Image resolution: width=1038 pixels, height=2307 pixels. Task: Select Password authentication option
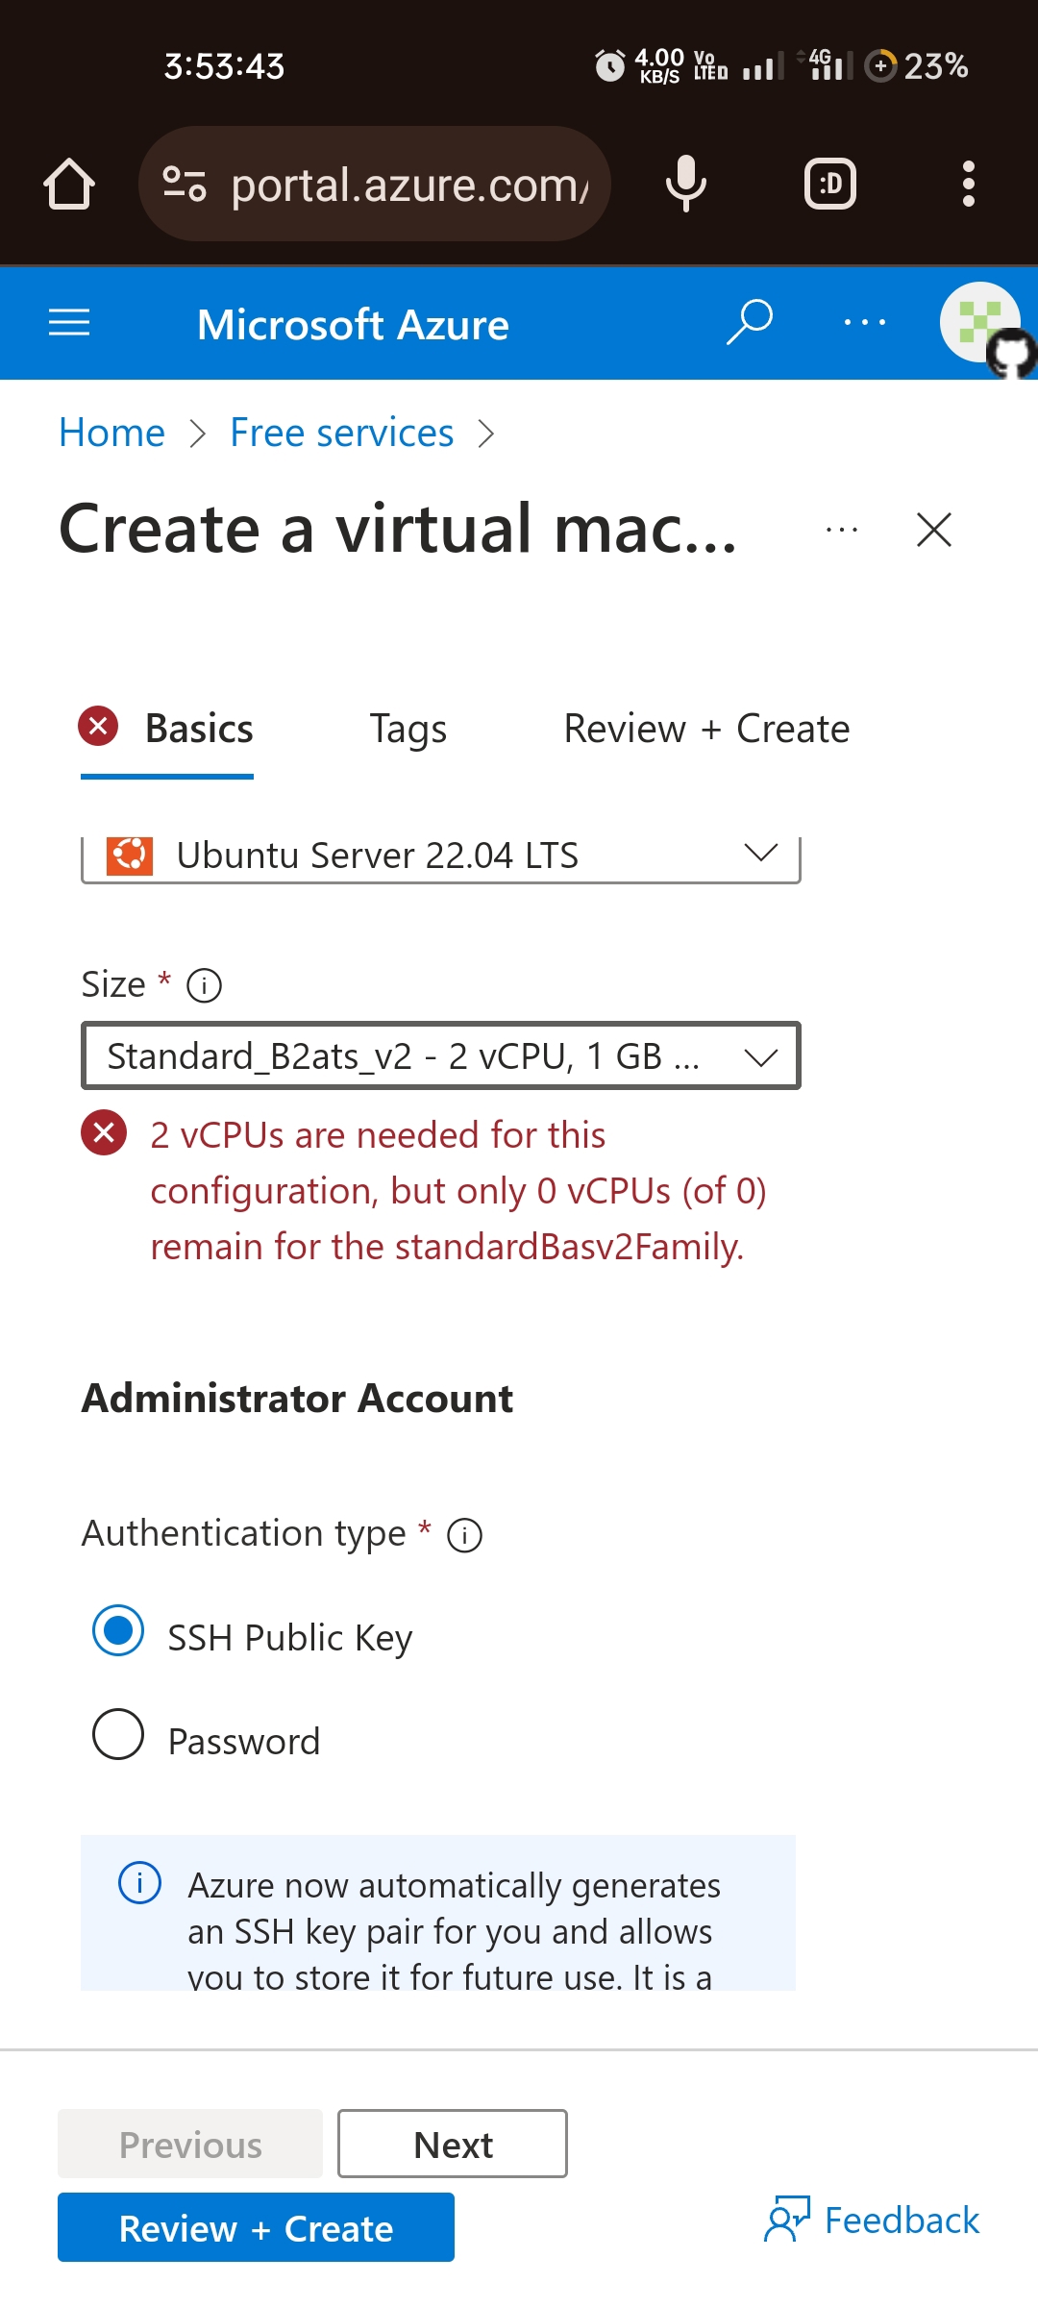tap(118, 1734)
